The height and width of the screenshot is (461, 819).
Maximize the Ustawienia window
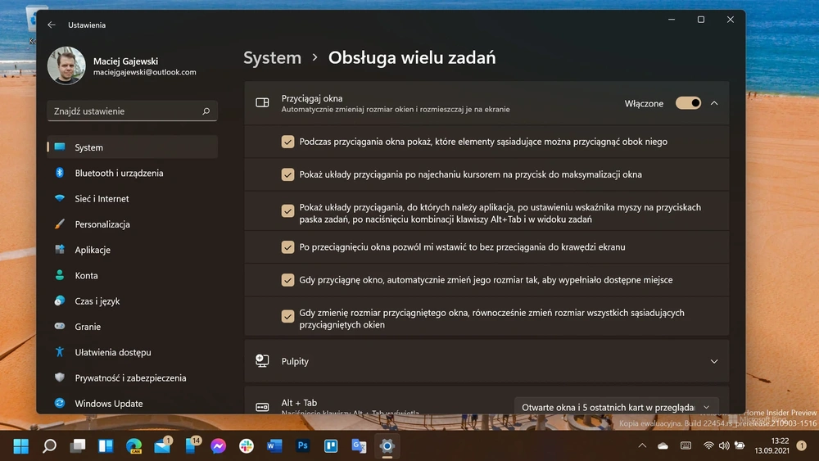[x=701, y=20]
